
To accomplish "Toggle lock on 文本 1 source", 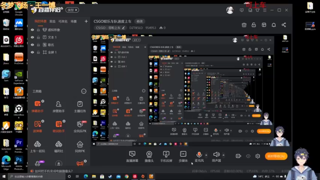I will (x=38, y=37).
